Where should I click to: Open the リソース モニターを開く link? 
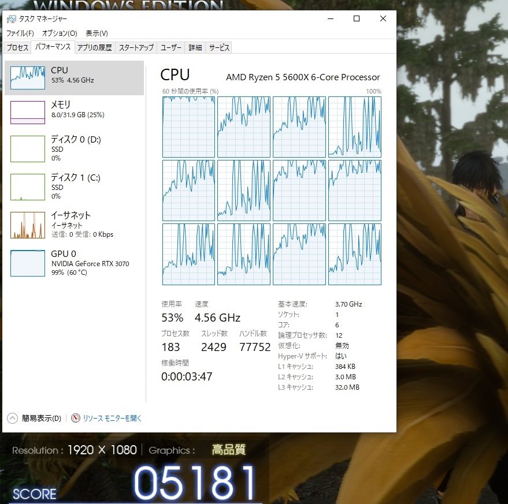(x=112, y=418)
